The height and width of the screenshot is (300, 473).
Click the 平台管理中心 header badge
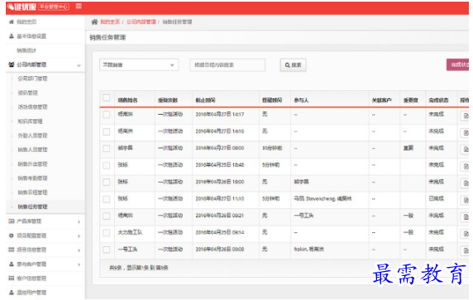54,7
